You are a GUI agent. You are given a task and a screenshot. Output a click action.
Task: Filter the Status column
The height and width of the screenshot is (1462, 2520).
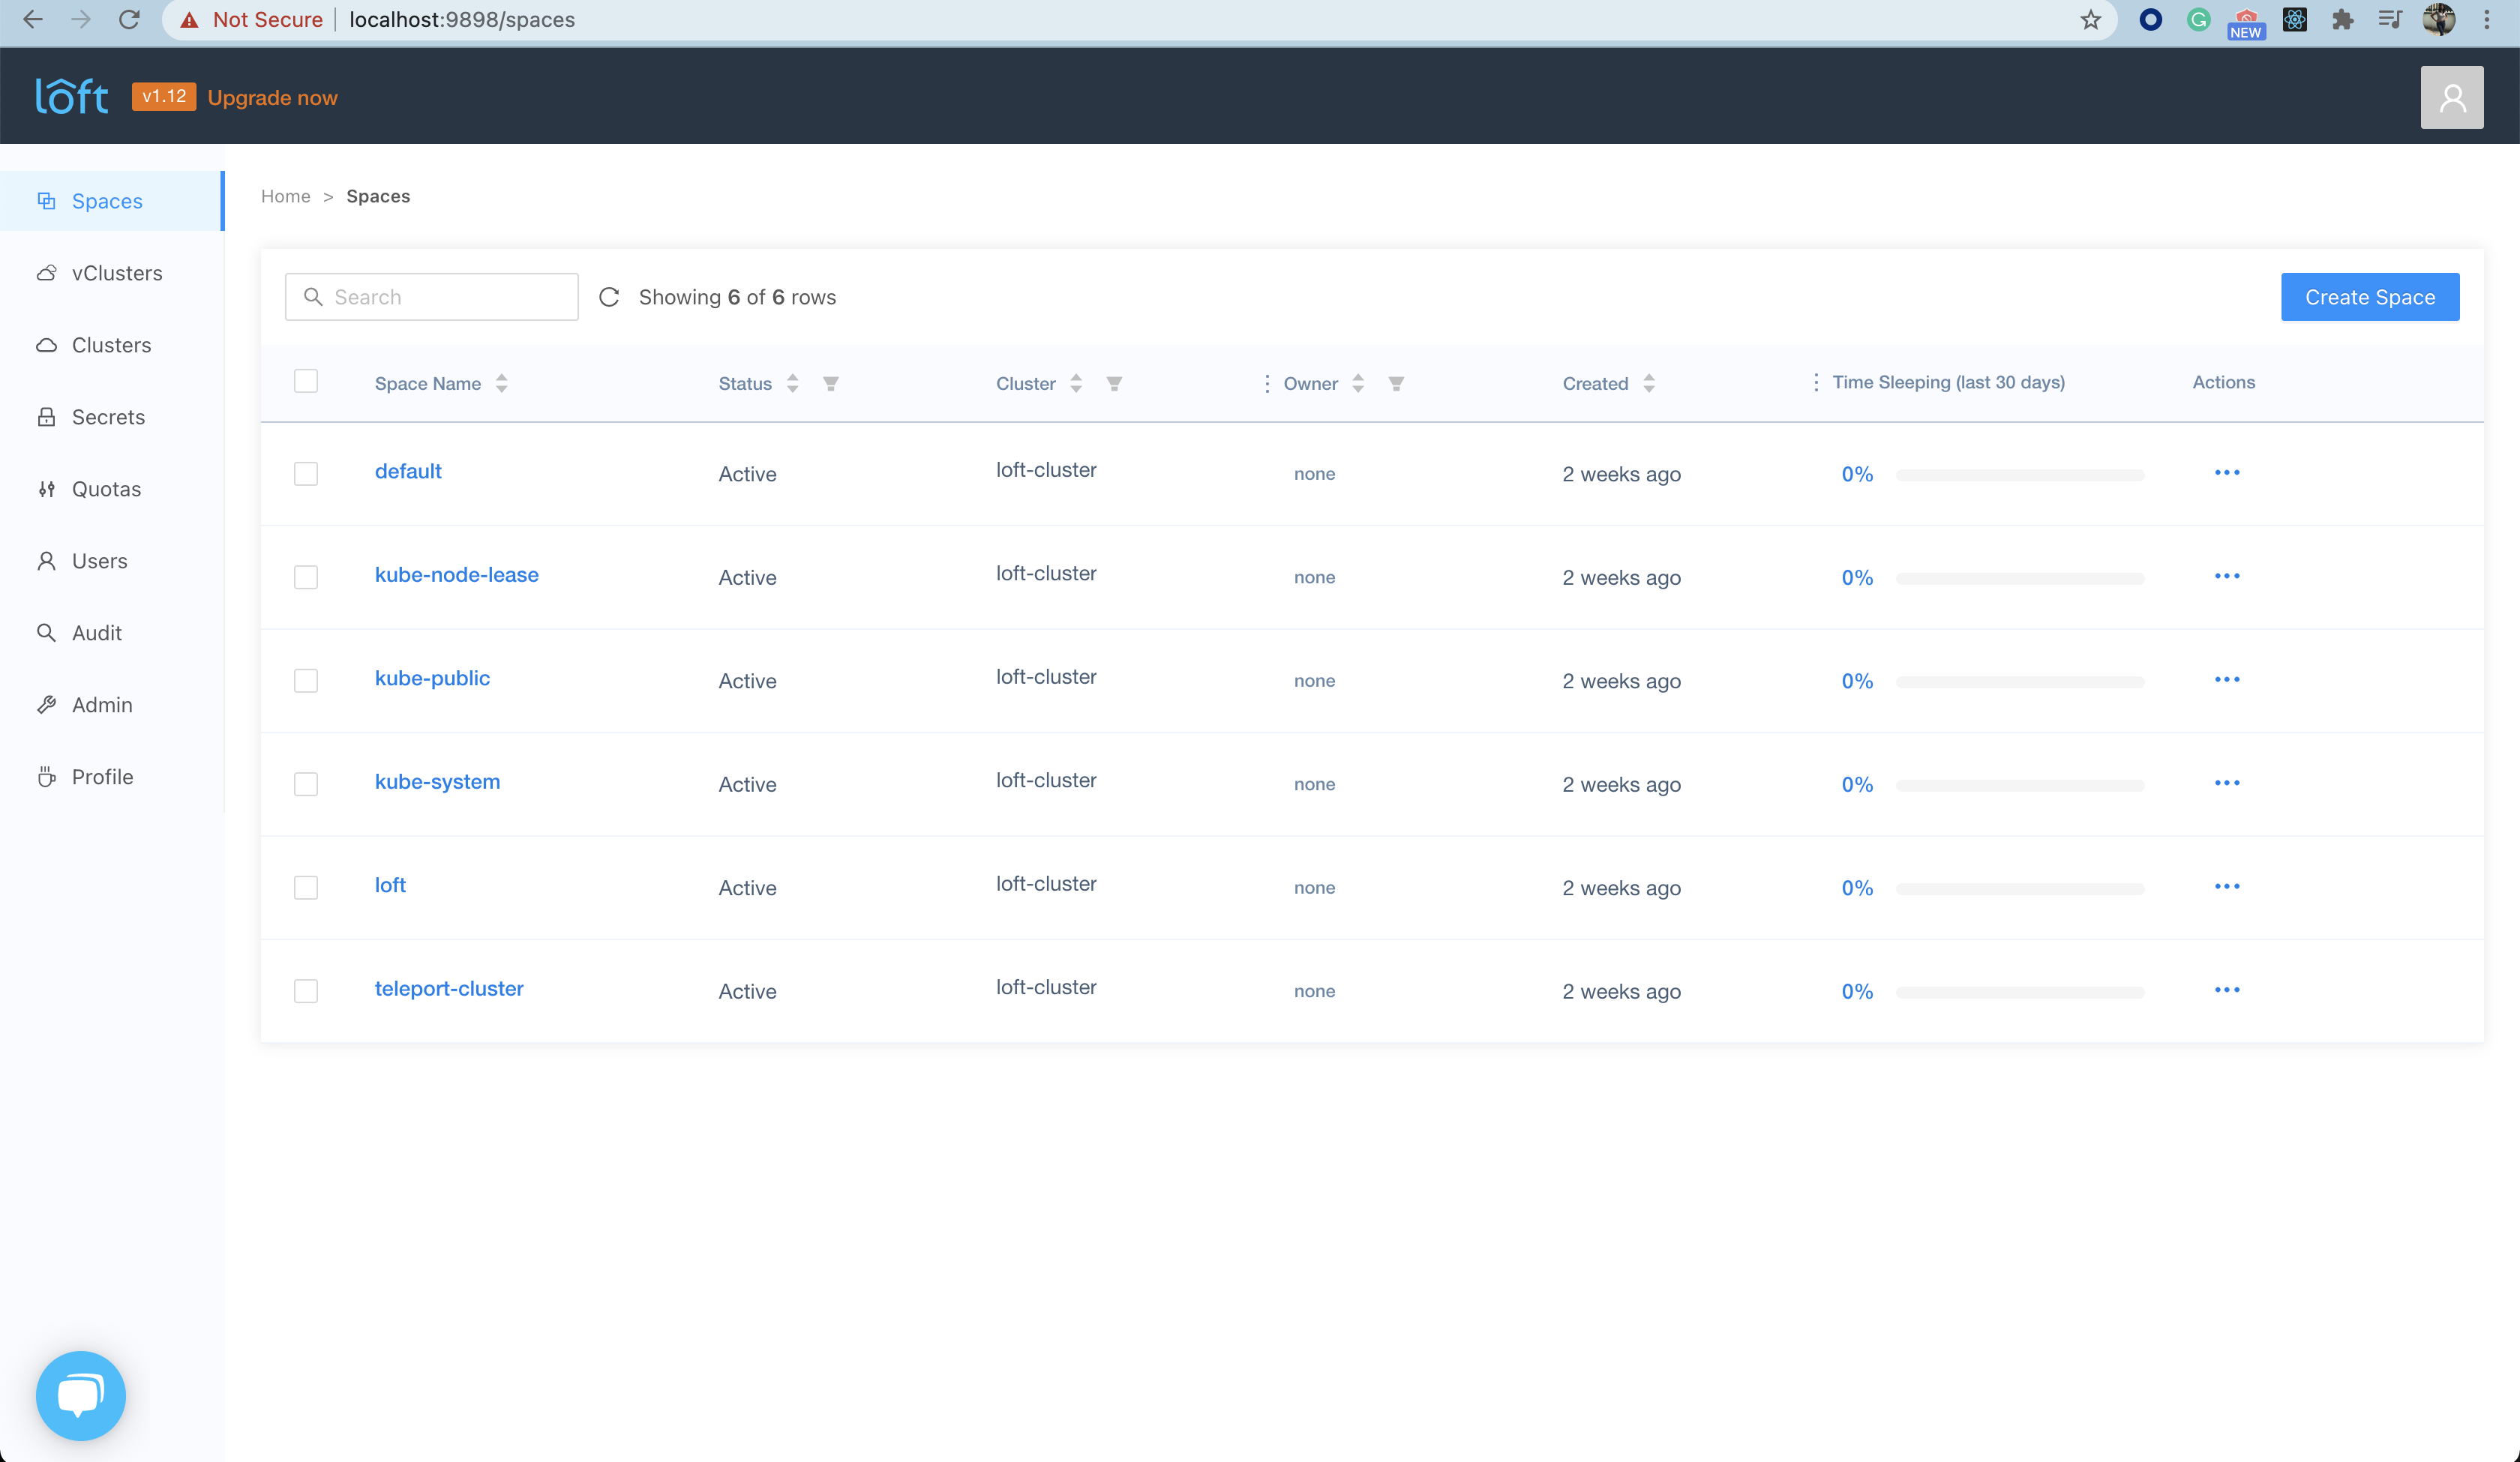coord(830,383)
